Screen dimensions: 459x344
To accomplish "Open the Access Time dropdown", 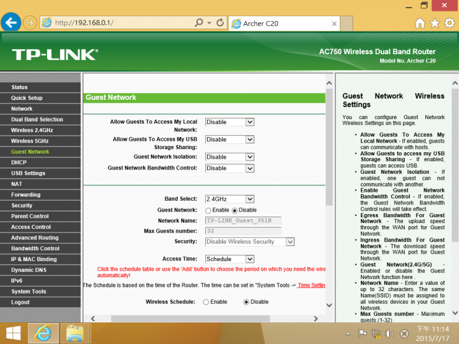I will point(229,259).
